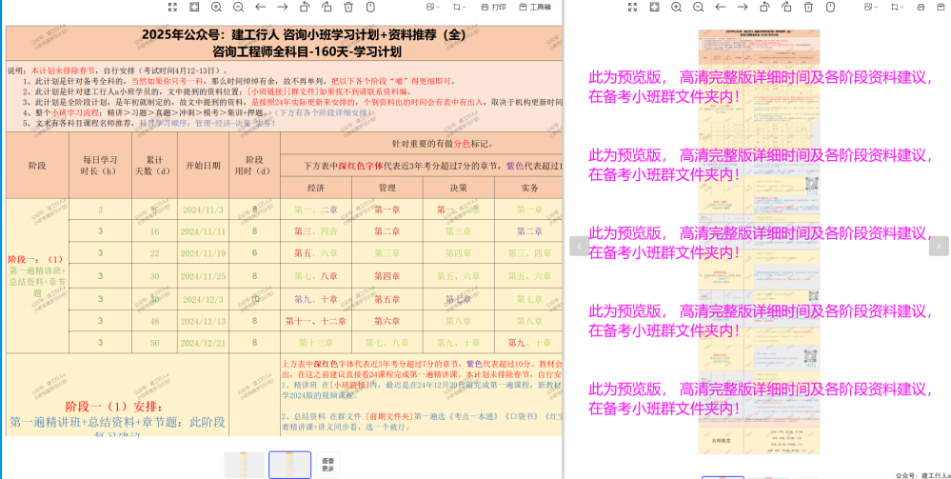Click 决策 column header
Screen dimensions: 951x479
(x=459, y=189)
